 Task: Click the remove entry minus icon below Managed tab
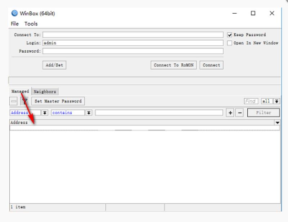[x=13, y=101]
